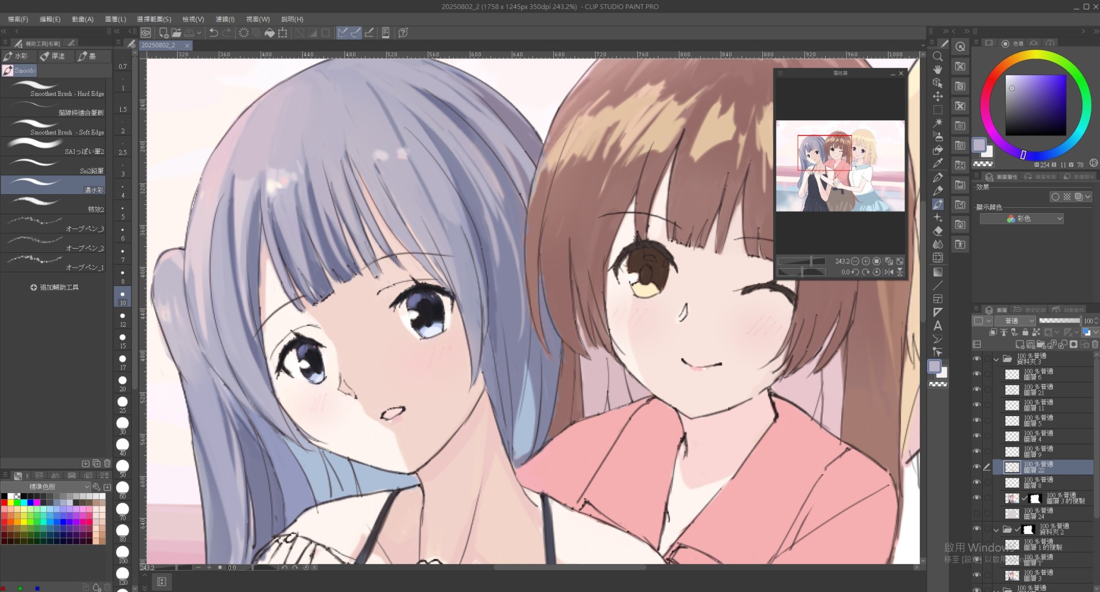Select the transparent color swatch in color wheel
Viewport: 1100px width, 592px height.
983,164
